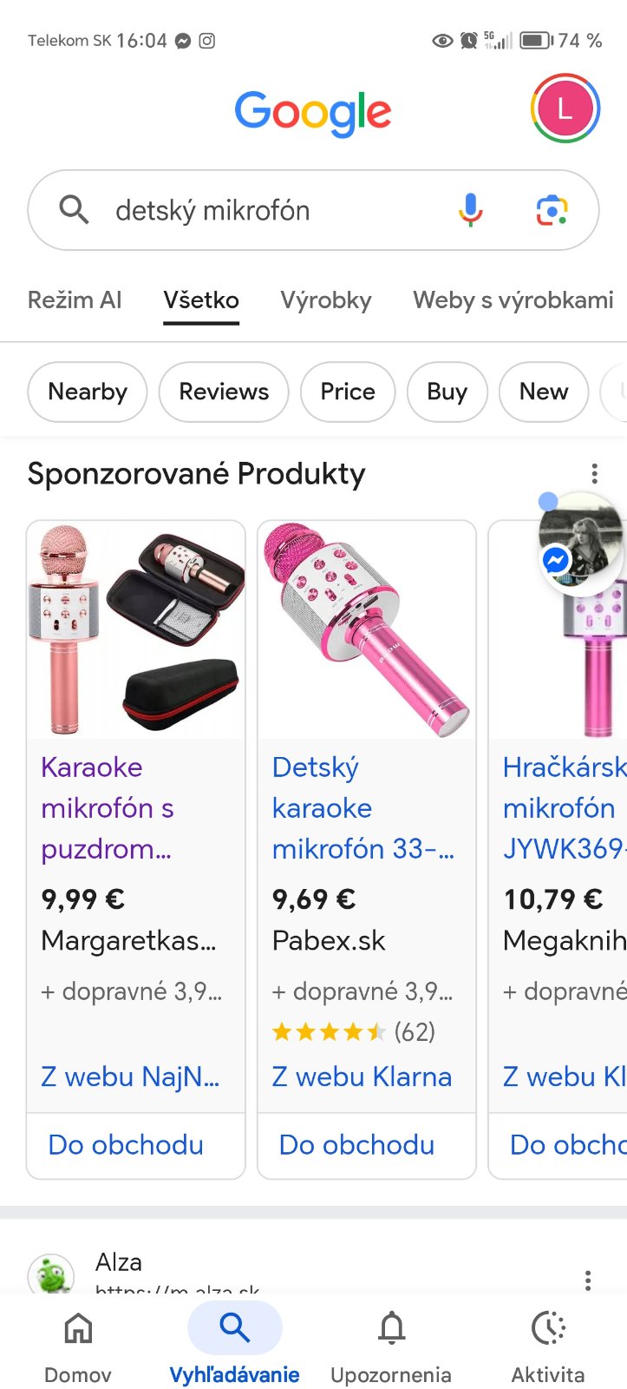
Task: Open Alza result three-dot menu
Action: click(x=588, y=1280)
